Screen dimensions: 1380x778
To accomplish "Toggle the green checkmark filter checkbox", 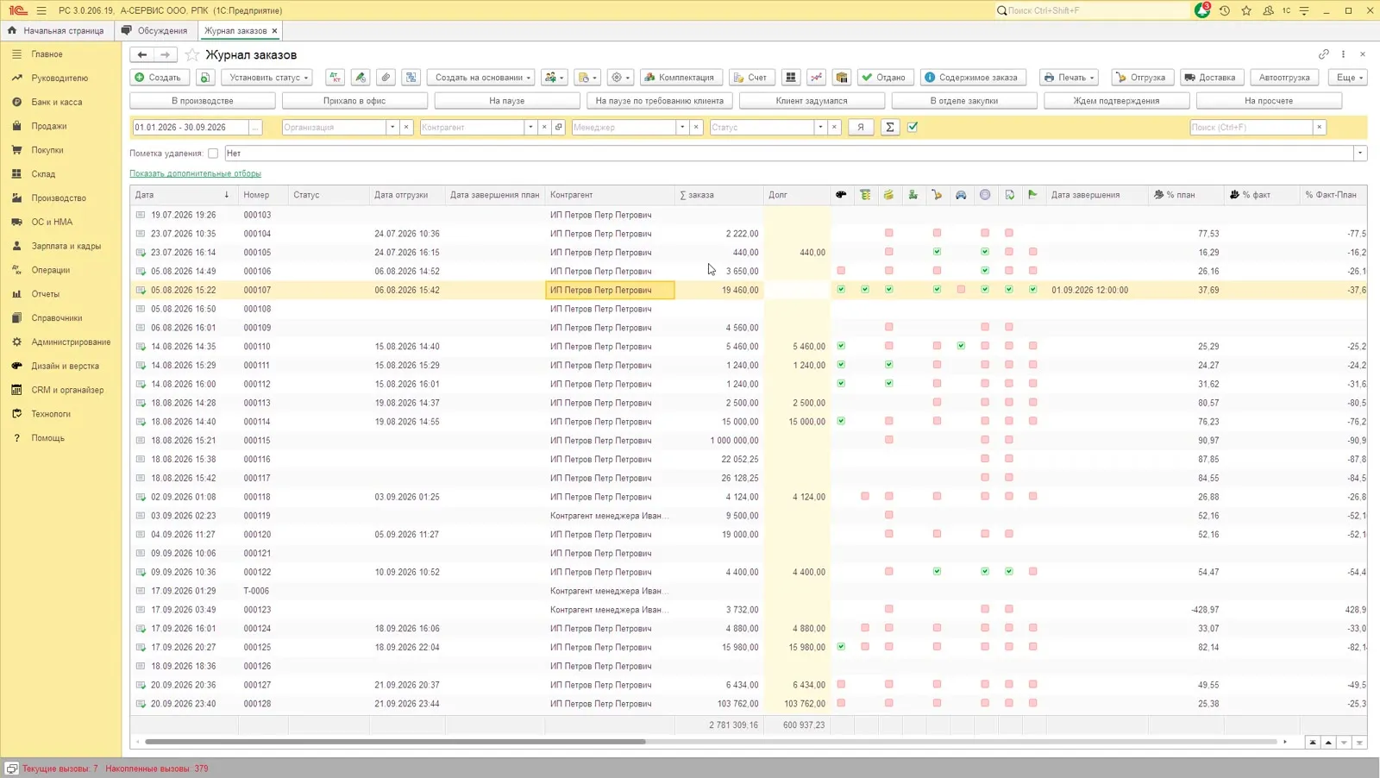I will 913,127.
